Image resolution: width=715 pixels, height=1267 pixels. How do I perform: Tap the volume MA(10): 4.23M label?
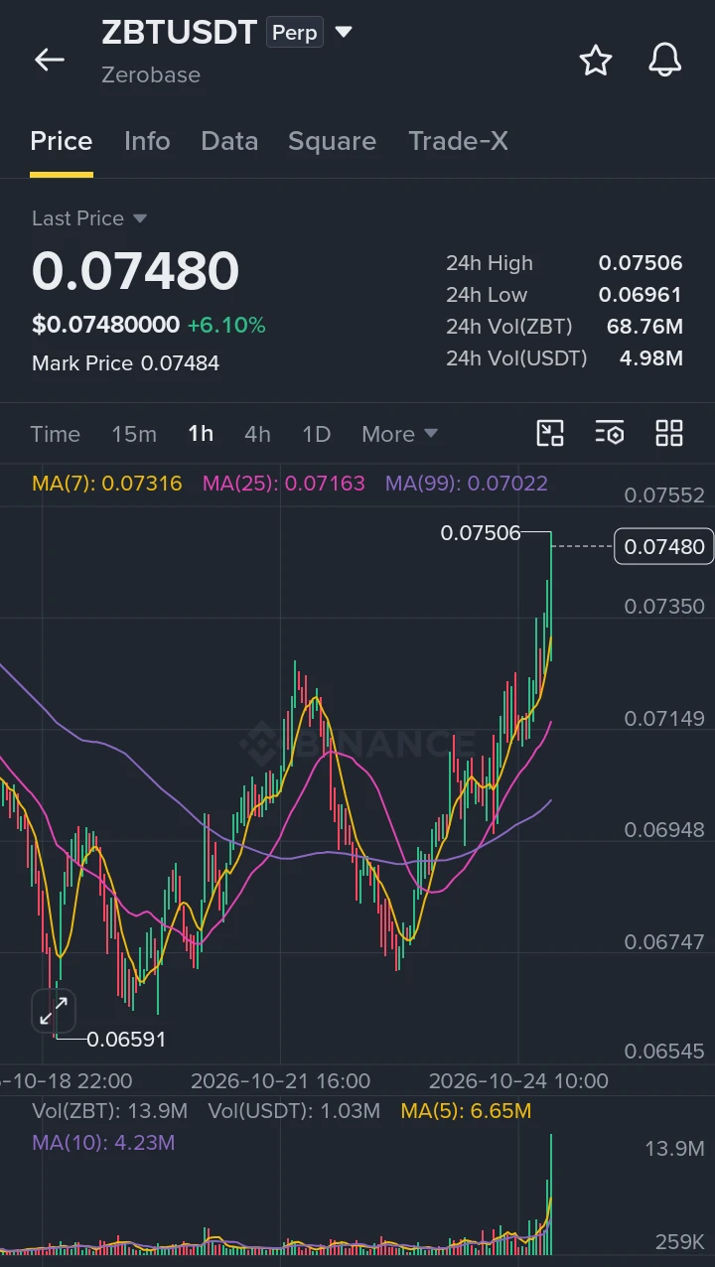[x=103, y=1143]
